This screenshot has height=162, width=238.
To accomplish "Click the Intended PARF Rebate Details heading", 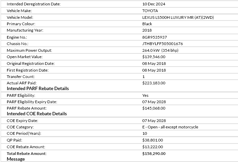I will coord(38,89).
